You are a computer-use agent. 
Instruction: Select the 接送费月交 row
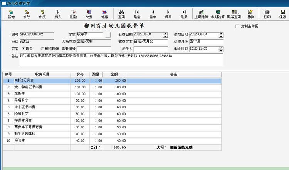tap(112, 120)
